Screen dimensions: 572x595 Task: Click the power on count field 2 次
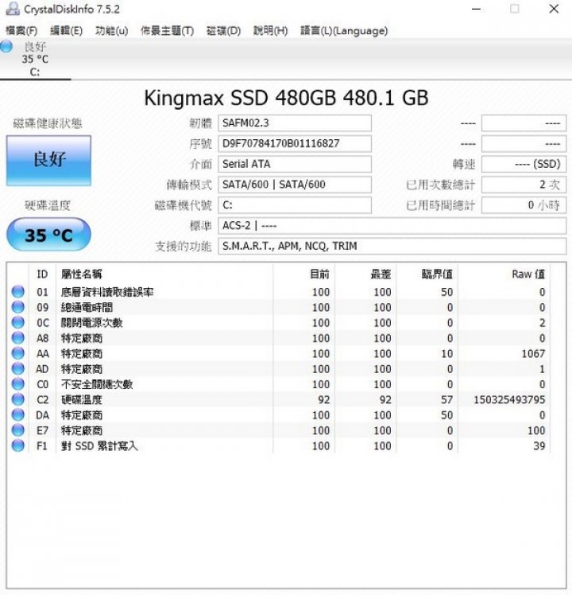(524, 185)
